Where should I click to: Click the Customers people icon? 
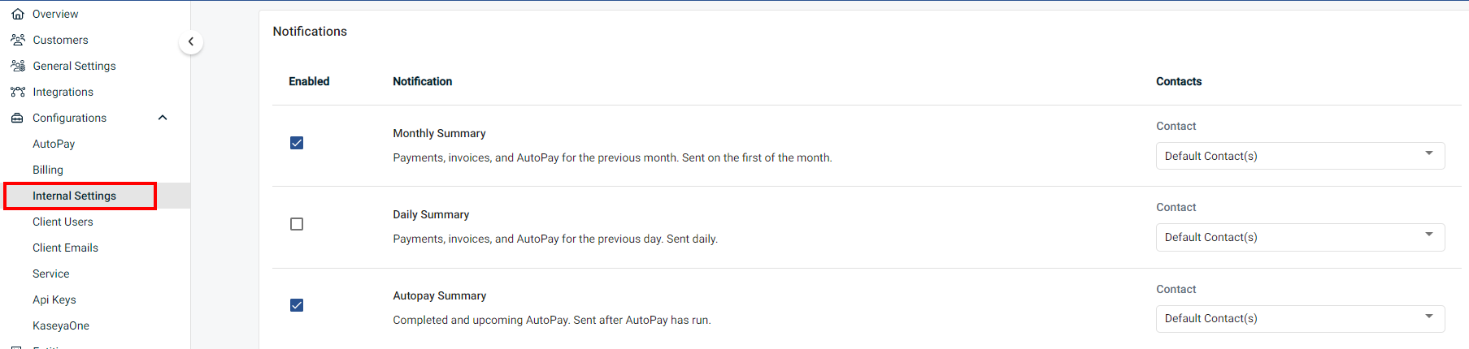coord(18,40)
